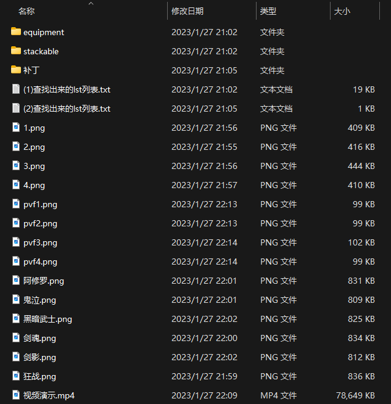Viewport: 391px width, 404px height.
Task: Click the equipment folder icon
Action: pos(16,31)
